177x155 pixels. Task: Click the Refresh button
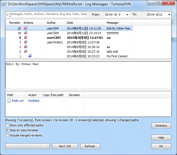point(90,146)
